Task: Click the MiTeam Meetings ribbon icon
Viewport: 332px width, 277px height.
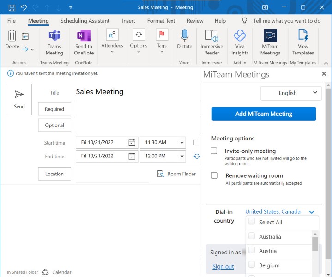Action: pos(270,36)
